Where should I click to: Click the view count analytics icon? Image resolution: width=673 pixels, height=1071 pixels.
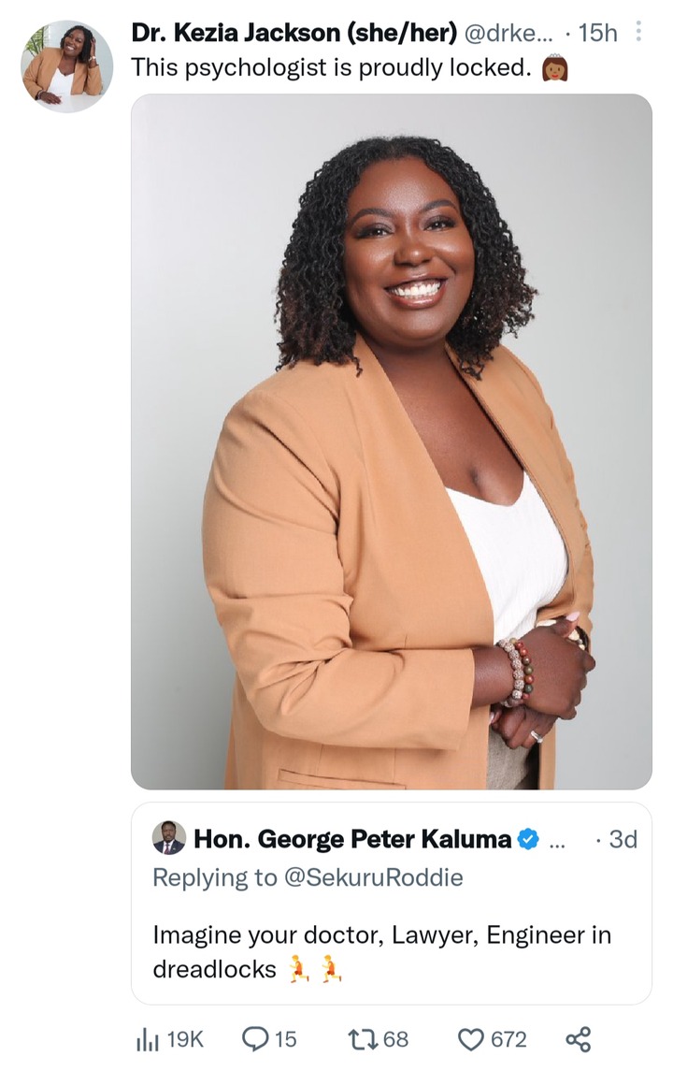147,1039
